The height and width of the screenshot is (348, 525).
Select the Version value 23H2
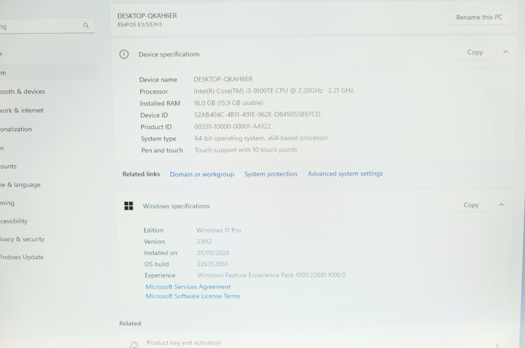click(204, 241)
